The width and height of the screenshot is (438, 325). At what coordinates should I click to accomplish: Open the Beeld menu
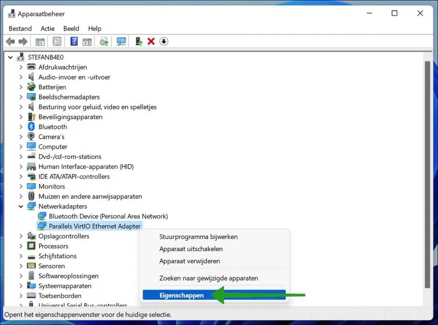tap(71, 29)
